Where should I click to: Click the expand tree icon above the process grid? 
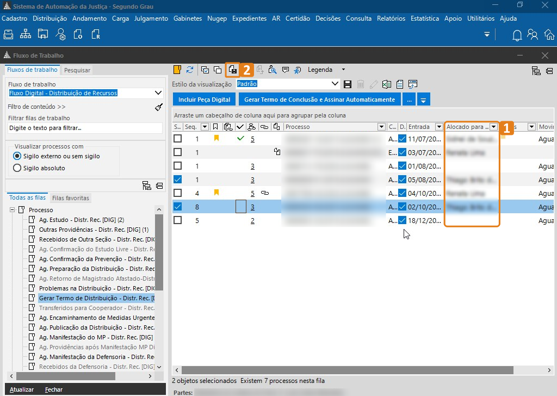536,71
